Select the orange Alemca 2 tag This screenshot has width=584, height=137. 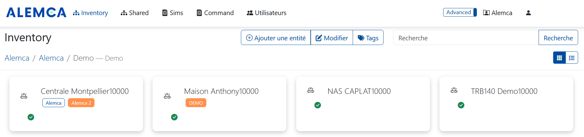tap(81, 103)
